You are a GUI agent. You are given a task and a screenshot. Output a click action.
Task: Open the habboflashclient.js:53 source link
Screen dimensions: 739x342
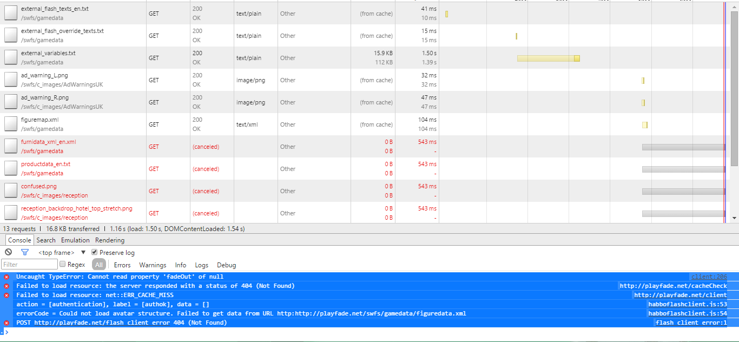(x=688, y=304)
